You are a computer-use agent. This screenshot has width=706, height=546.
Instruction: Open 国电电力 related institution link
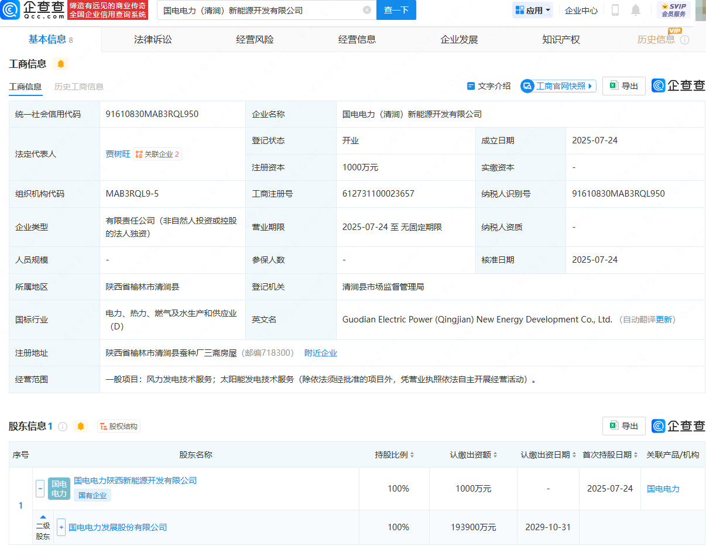(663, 489)
